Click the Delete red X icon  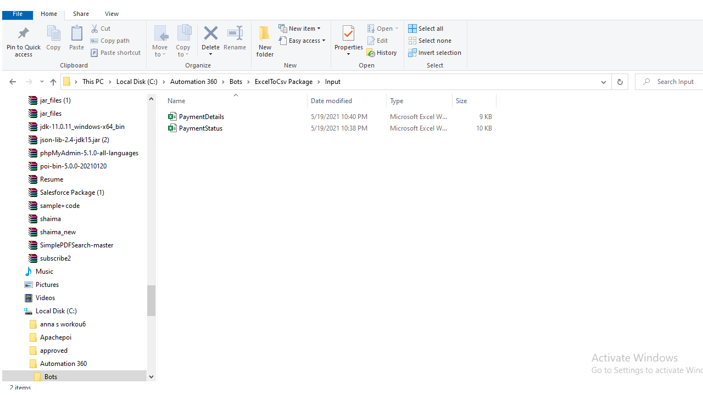pyautogui.click(x=210, y=35)
